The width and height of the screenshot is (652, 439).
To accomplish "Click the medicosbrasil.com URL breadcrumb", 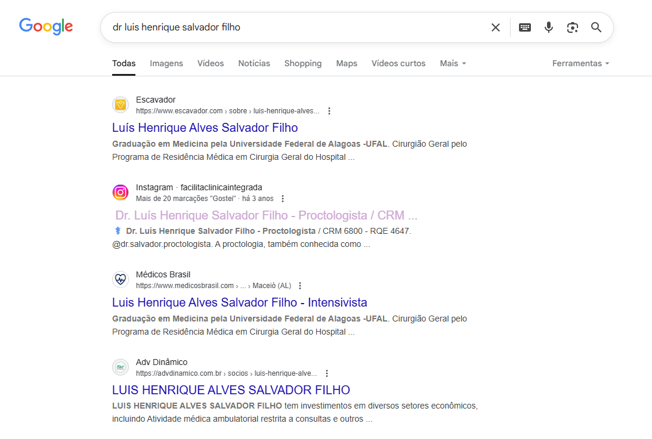I will click(214, 286).
